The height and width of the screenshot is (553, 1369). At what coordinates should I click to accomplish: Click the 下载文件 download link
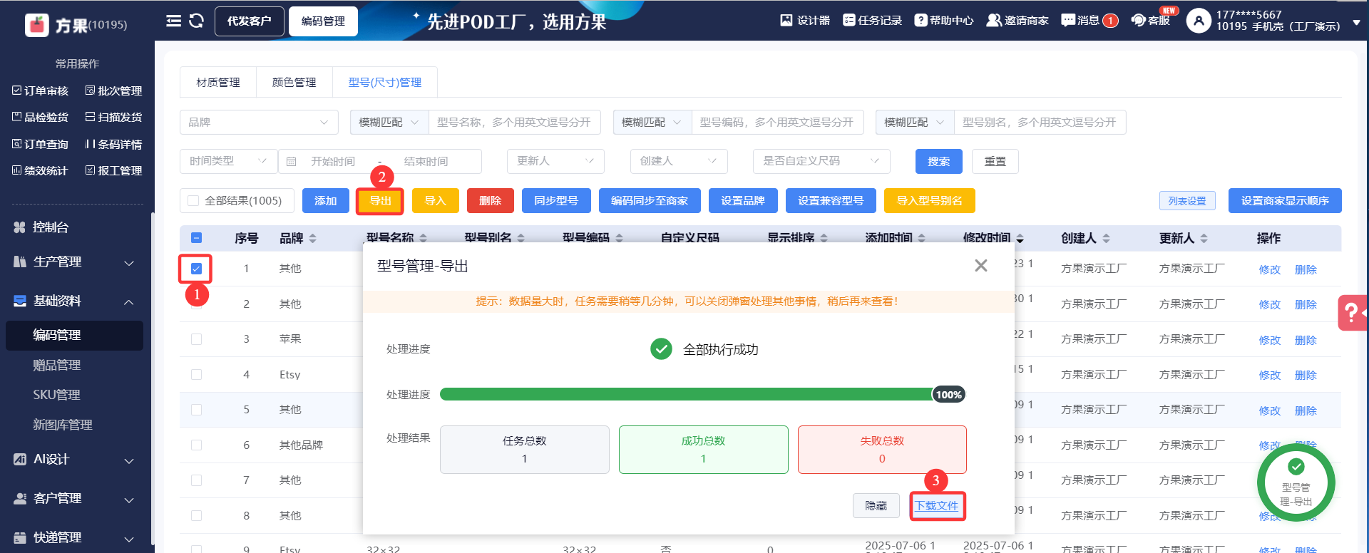click(937, 506)
